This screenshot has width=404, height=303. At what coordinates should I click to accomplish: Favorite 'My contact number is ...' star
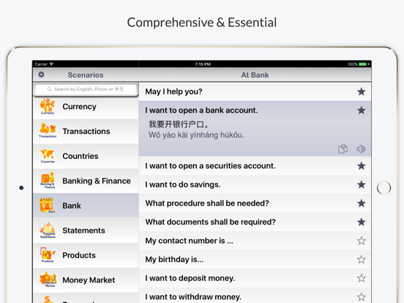pyautogui.click(x=362, y=241)
